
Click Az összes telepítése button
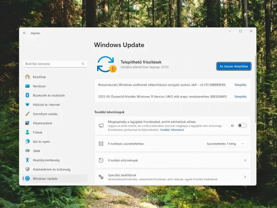tap(234, 66)
